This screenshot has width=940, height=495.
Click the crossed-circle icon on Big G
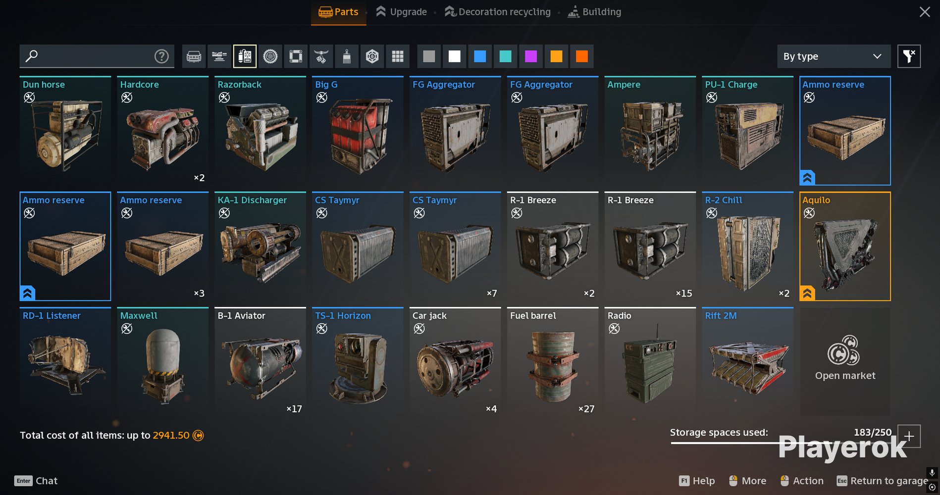322,98
